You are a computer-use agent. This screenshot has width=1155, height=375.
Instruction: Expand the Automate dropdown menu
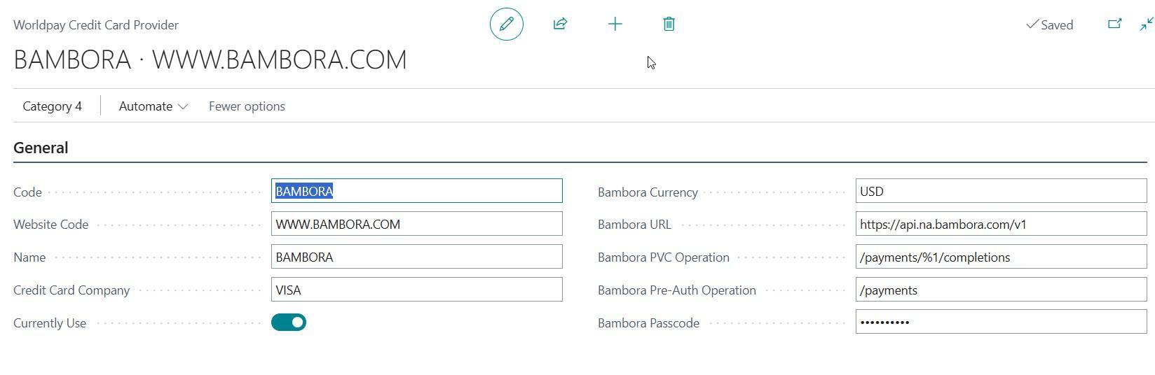(153, 106)
